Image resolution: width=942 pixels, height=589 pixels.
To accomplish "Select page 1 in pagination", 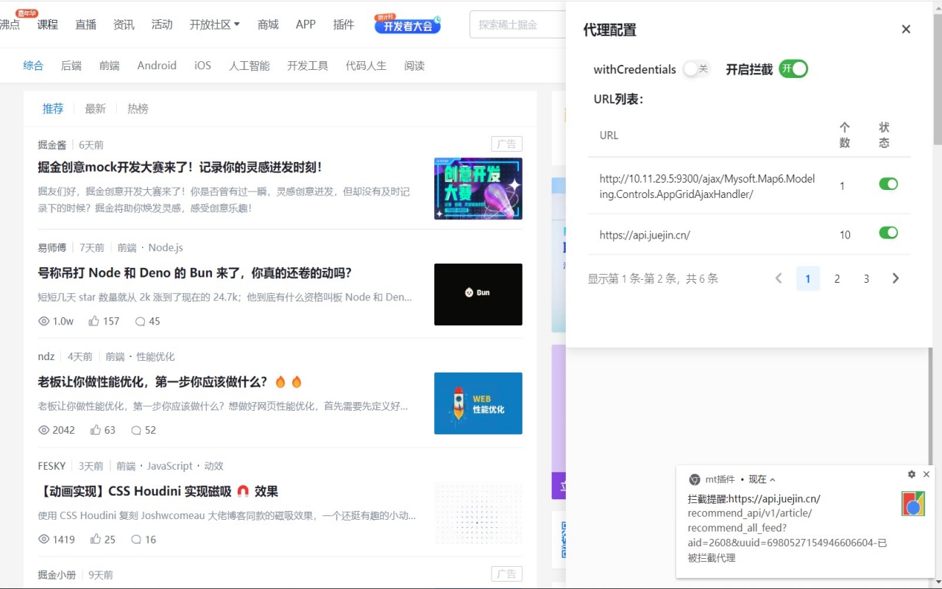I will [x=808, y=278].
